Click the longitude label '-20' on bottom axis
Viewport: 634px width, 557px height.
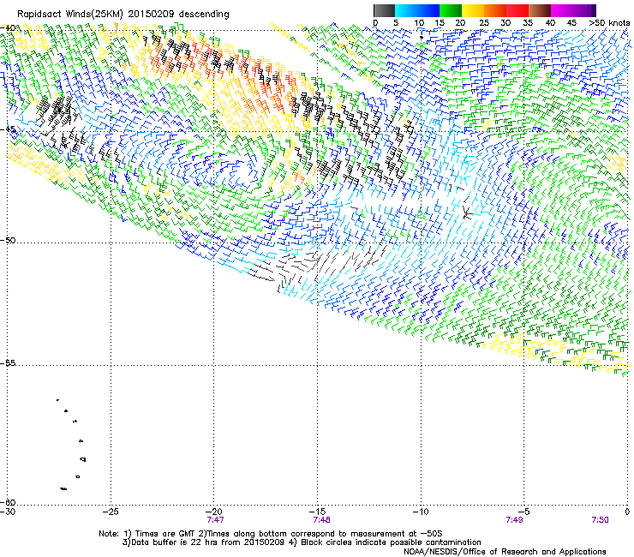tap(214, 512)
